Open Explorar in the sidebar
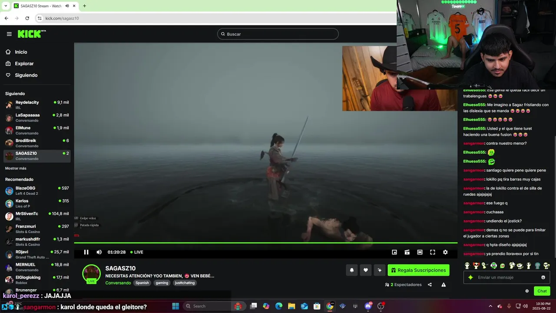The width and height of the screenshot is (556, 313). point(24,63)
